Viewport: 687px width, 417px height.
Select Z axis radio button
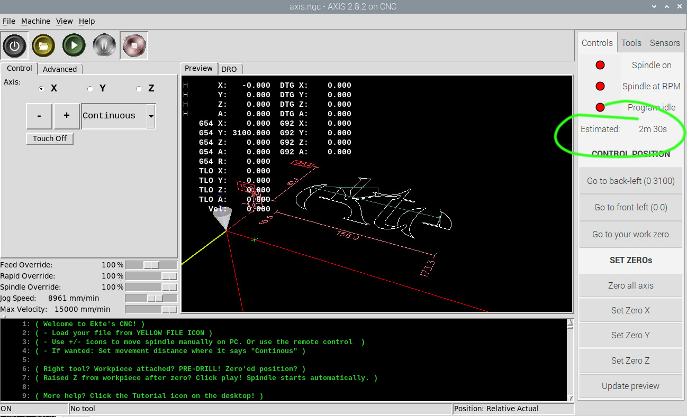[x=139, y=89]
